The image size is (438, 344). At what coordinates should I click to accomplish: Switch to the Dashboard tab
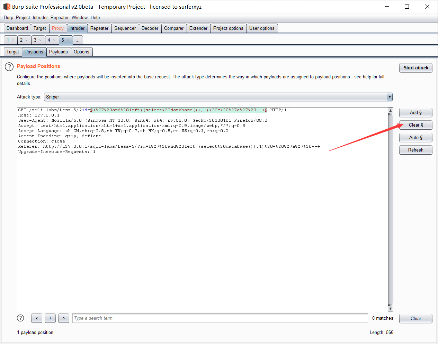(17, 28)
